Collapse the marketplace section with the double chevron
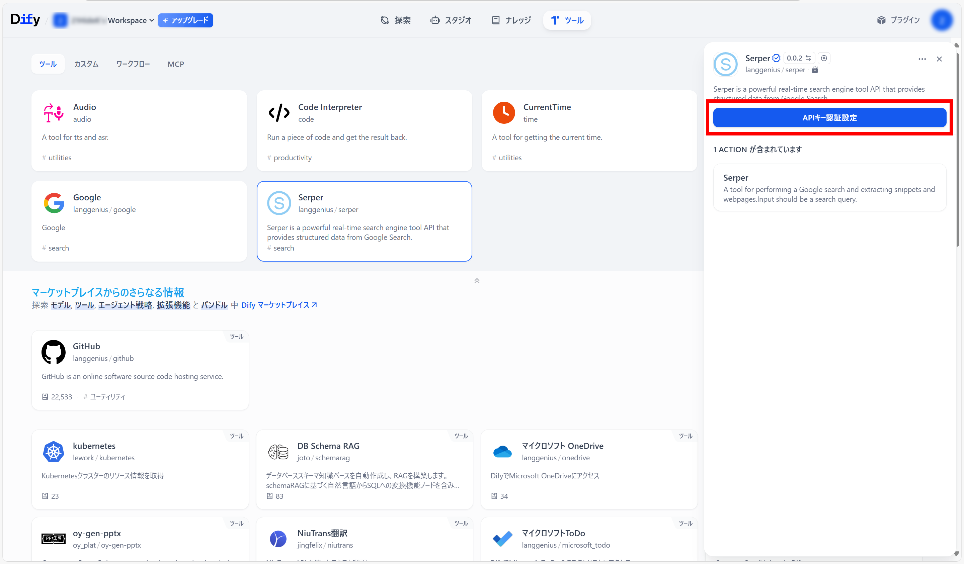The height and width of the screenshot is (564, 964). [477, 281]
